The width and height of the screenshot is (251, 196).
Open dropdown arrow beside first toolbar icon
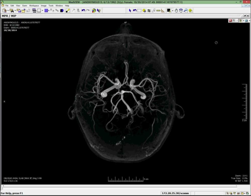coord(8,11)
